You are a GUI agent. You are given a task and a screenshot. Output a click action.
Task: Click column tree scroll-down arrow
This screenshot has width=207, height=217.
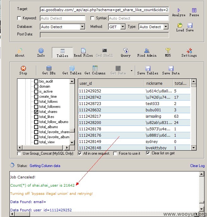(x=72, y=142)
